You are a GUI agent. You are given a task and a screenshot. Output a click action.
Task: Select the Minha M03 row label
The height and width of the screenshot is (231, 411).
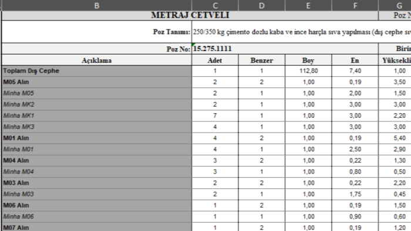[97, 194]
